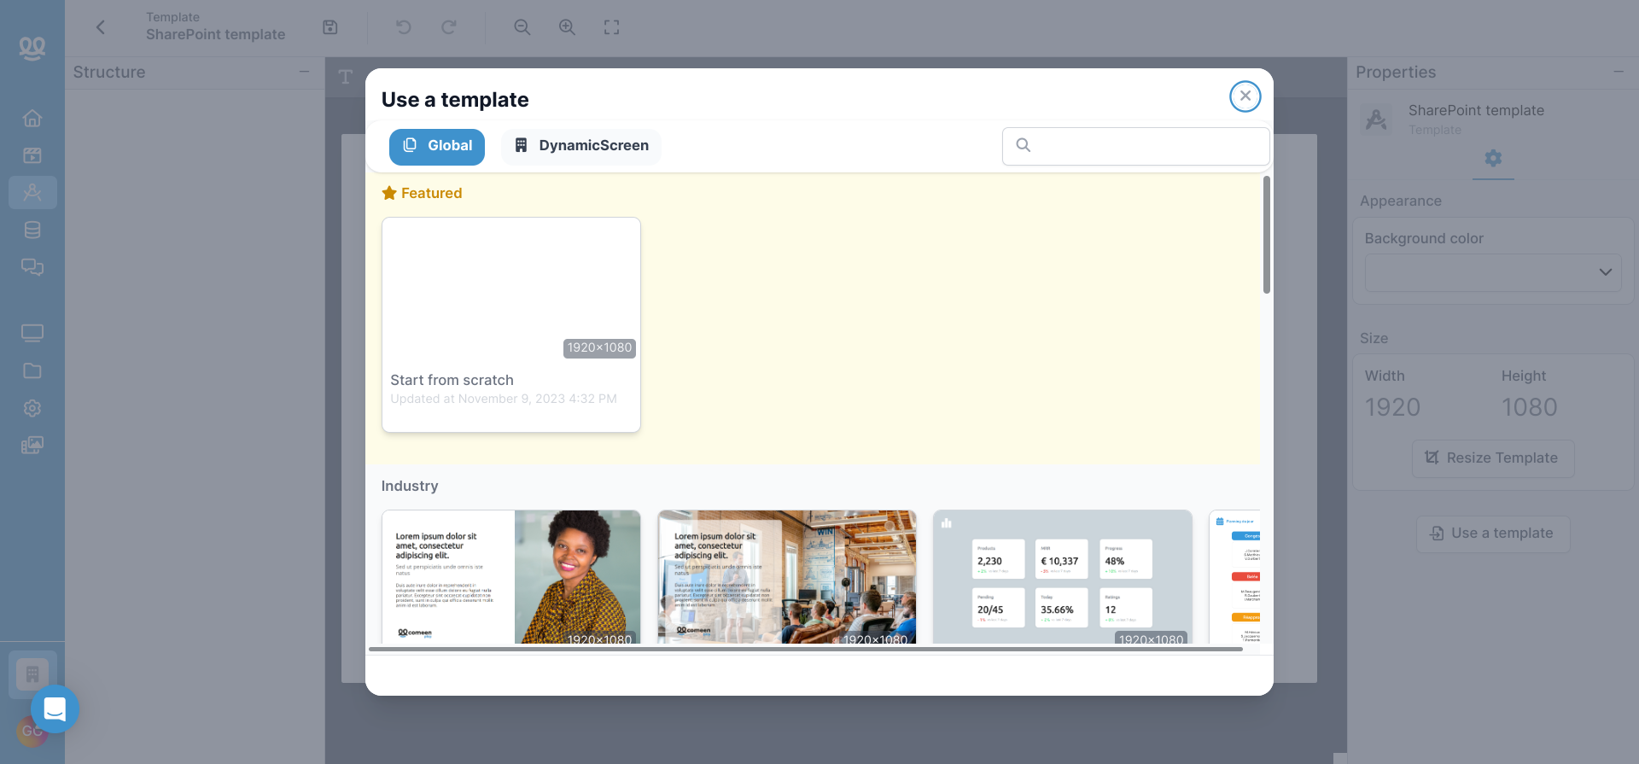Select the smiling woman industry template

point(510,577)
